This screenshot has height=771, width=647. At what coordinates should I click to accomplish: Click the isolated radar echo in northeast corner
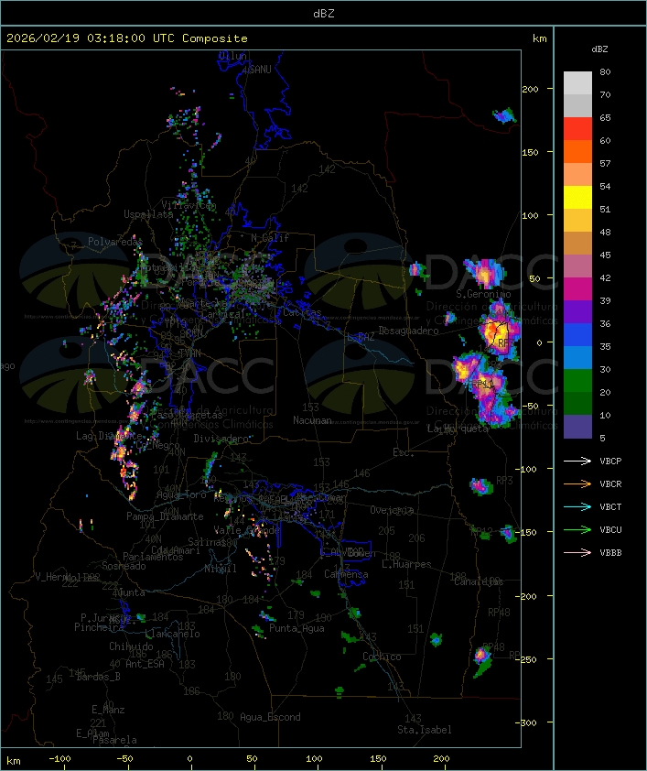click(504, 115)
